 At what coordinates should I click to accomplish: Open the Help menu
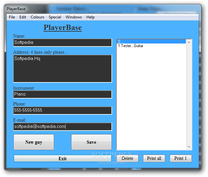click(90, 17)
